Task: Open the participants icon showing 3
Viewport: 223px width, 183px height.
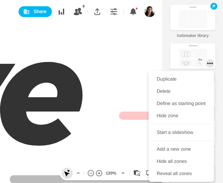Action: pos(78,12)
